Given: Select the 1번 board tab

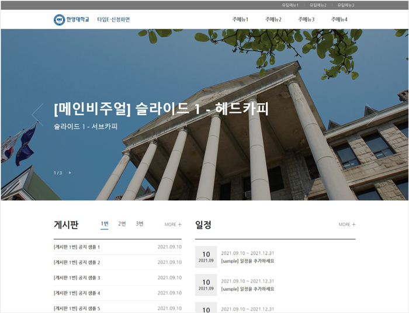Looking at the screenshot, I should click(x=105, y=224).
